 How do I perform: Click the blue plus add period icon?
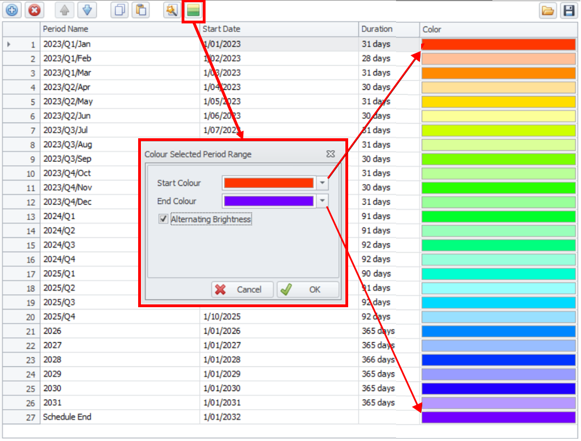pos(12,10)
